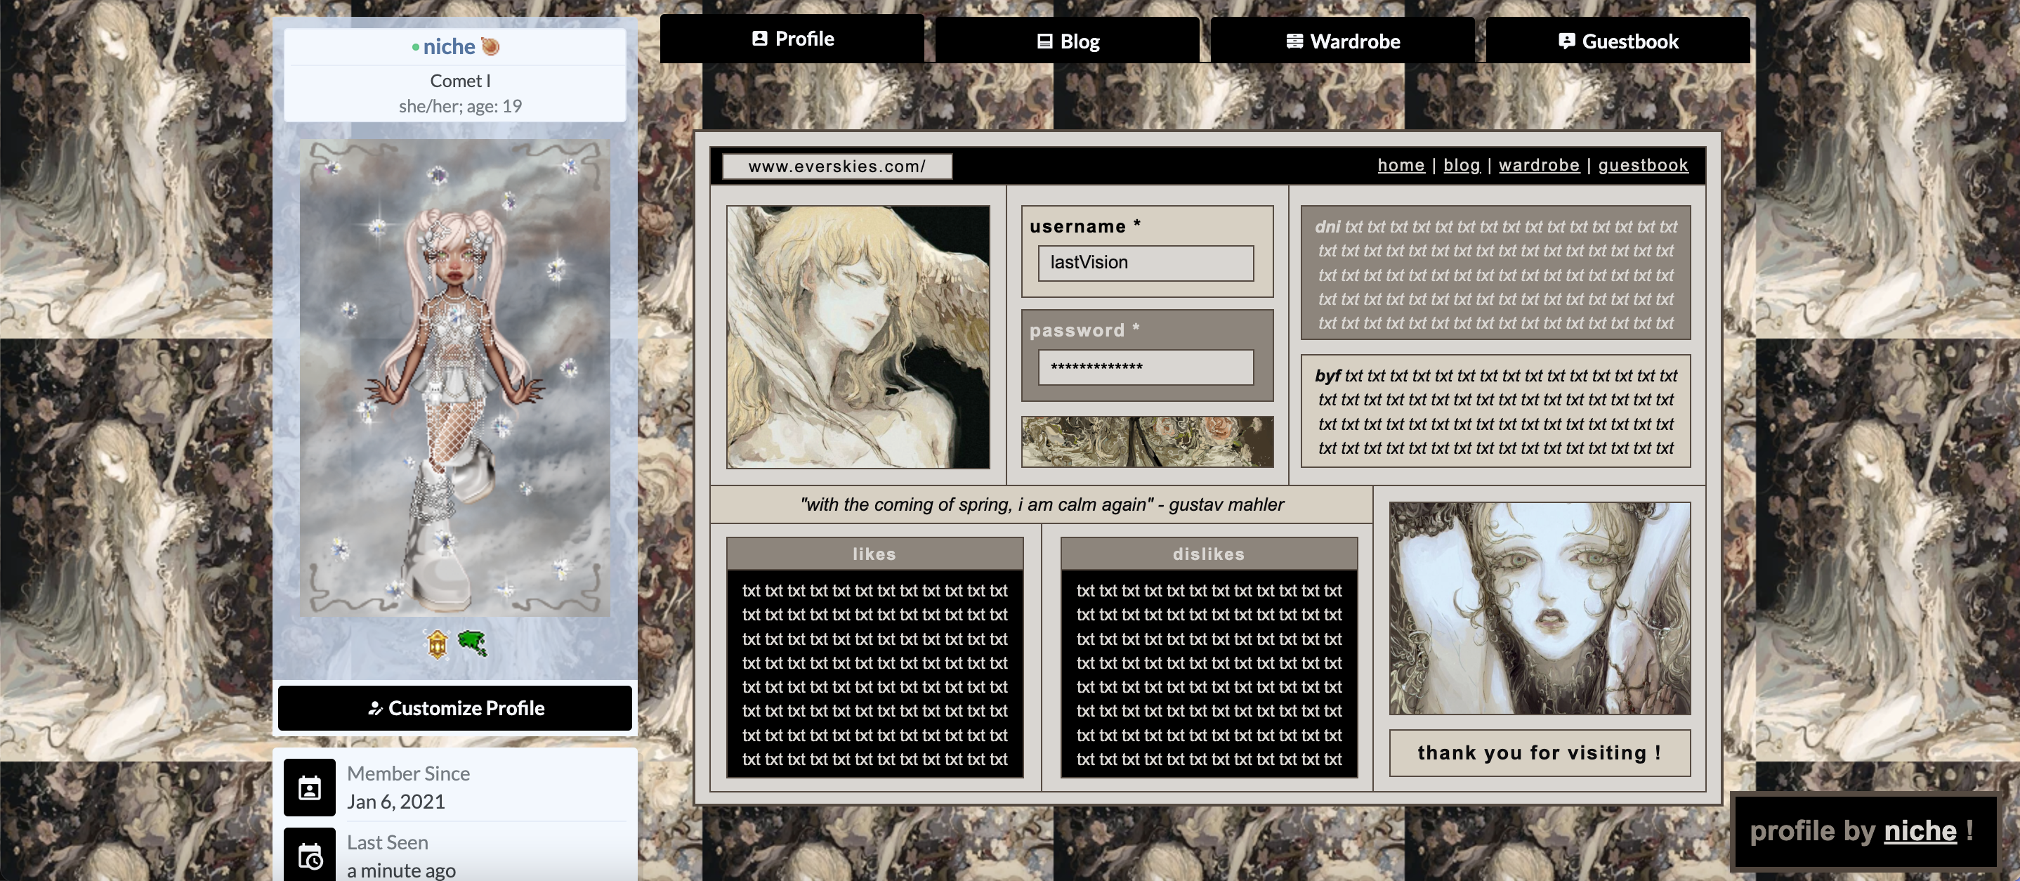Click the 'Jan 6, 2021' date
Screen dimensions: 2020x881
(x=396, y=802)
